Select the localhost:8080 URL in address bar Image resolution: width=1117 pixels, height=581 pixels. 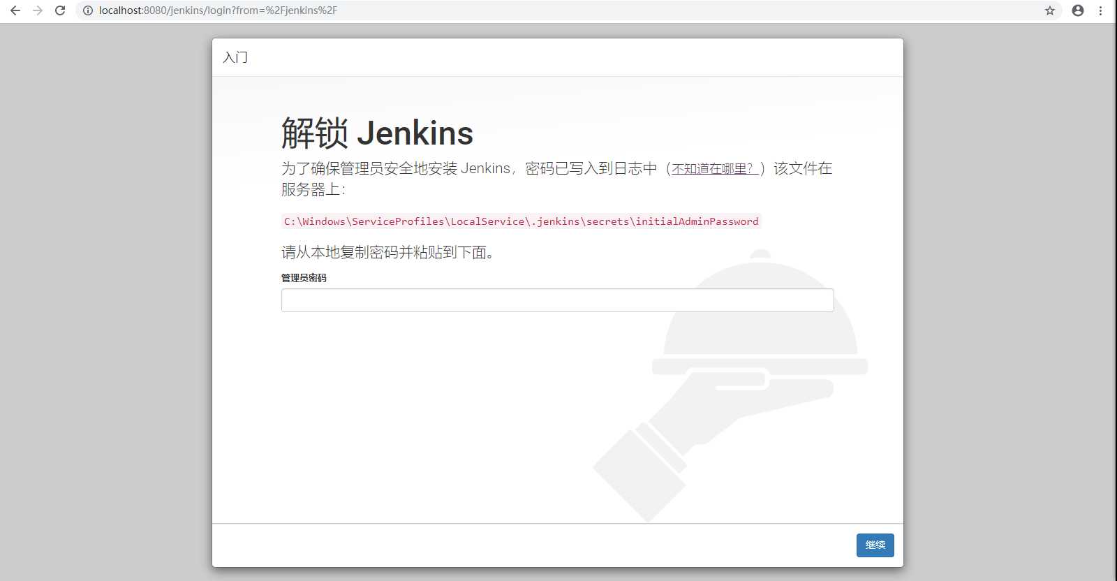(x=218, y=10)
